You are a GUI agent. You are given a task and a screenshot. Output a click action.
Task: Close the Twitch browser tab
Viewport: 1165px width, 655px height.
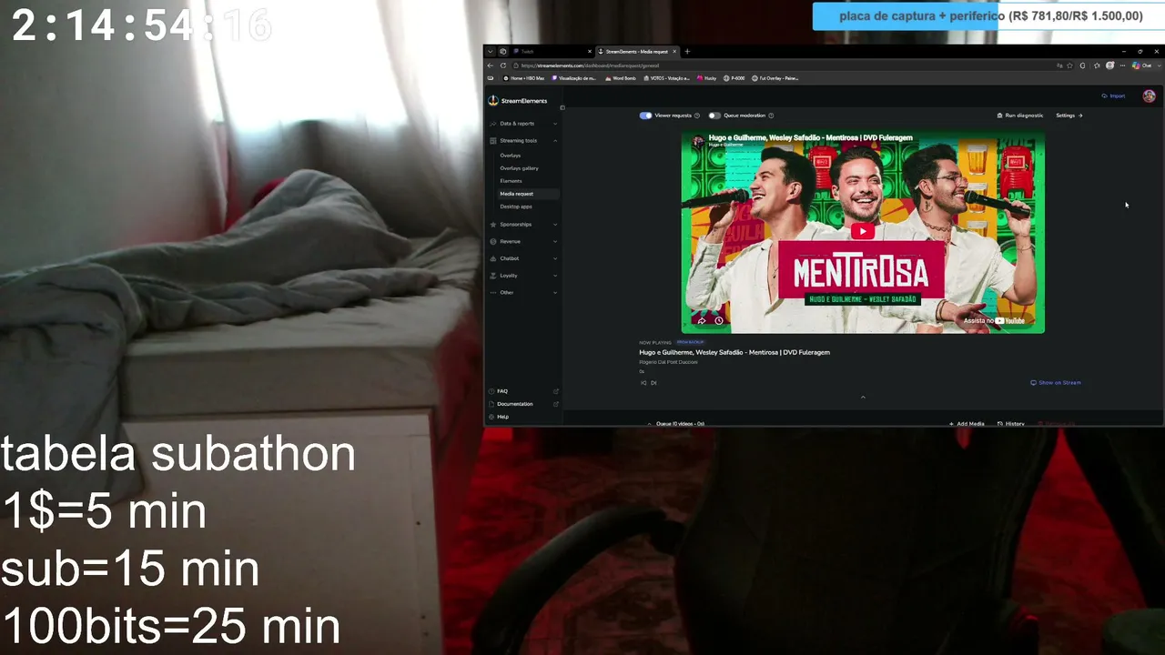point(590,52)
